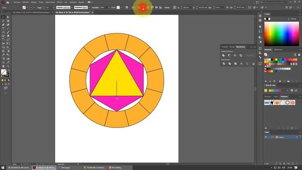Switch to the Transformar panel tab
302x170 pixels.
[x=225, y=47]
